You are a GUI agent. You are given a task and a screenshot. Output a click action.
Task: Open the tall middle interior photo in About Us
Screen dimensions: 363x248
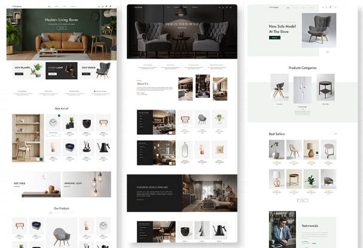coord(203,86)
